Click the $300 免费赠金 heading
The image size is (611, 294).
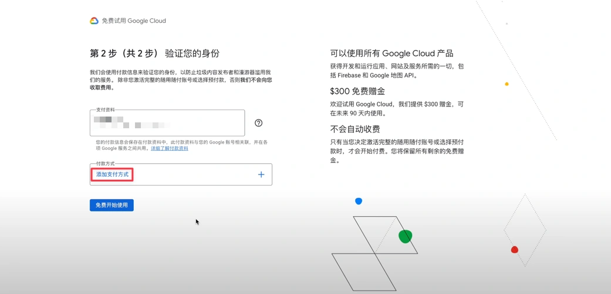tap(357, 91)
